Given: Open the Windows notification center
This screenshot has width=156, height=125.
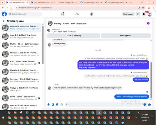Looking at the screenshot, I should point(152,117).
